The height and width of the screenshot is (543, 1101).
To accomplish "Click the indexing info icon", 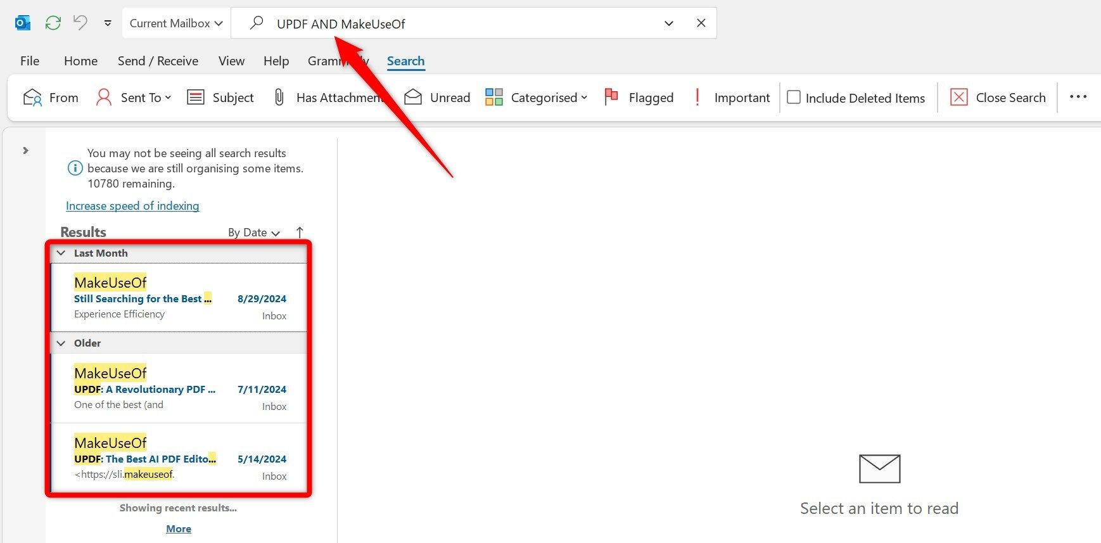I will coord(75,169).
